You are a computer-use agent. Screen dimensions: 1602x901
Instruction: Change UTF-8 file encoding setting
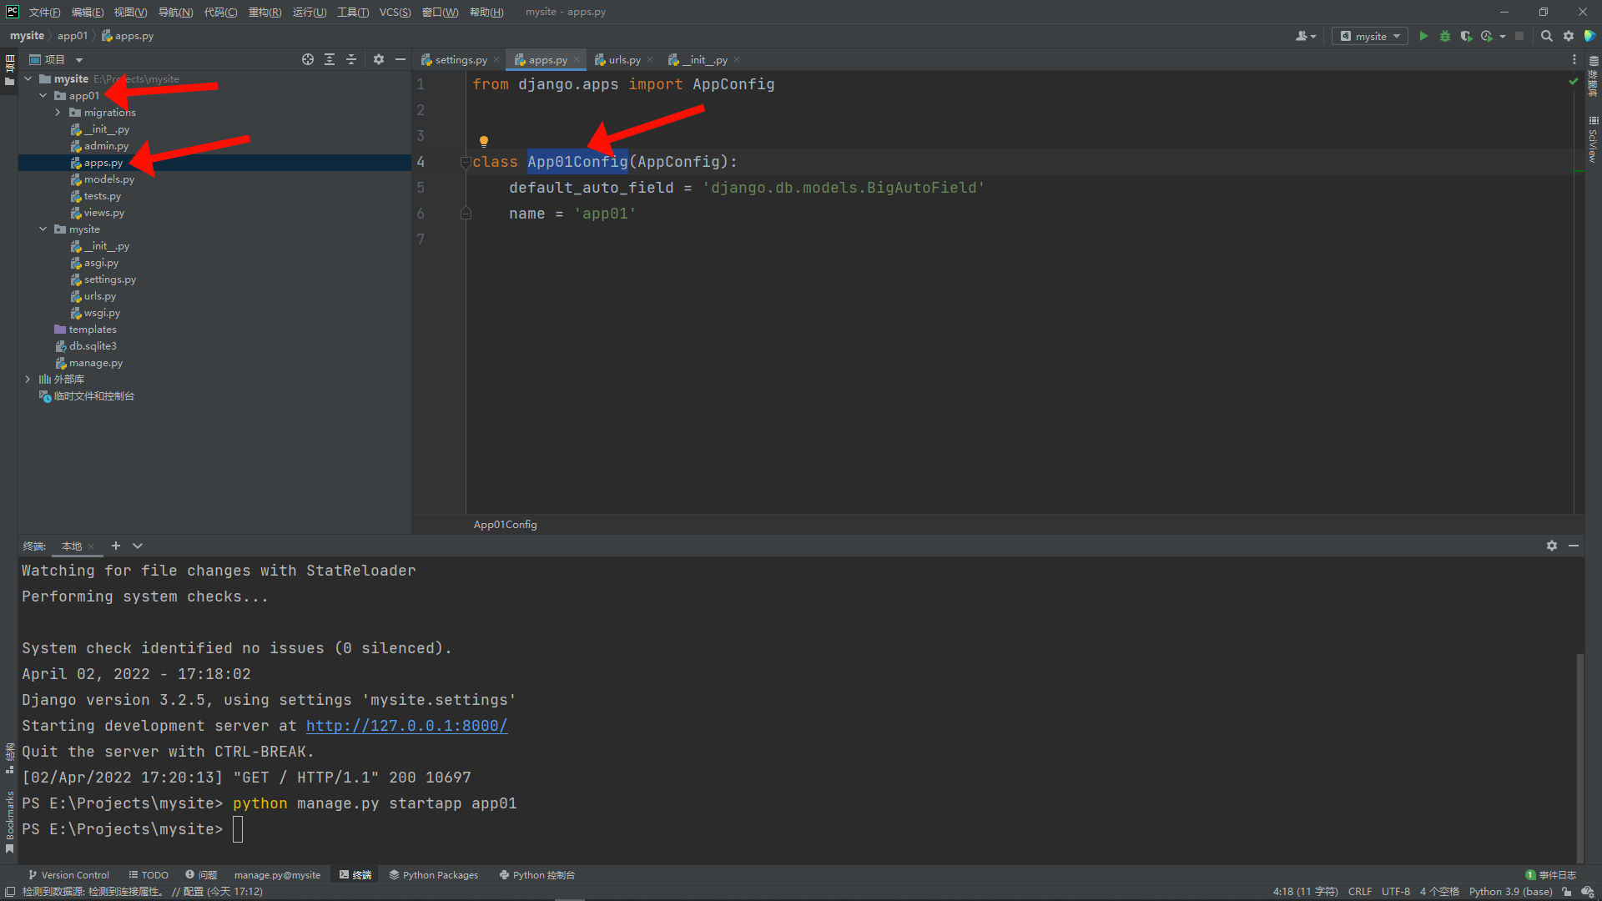click(x=1396, y=892)
